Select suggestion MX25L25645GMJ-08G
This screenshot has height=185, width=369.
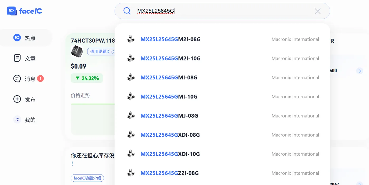222,116
